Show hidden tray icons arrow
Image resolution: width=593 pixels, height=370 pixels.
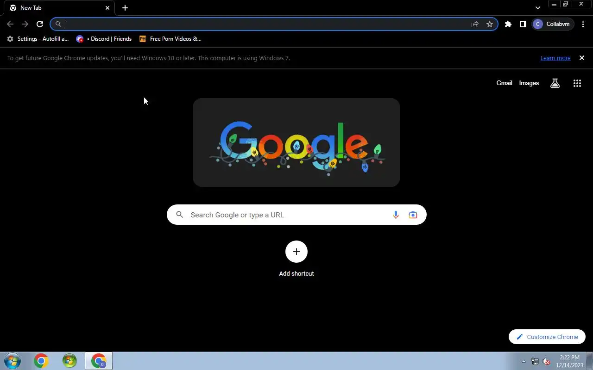524,361
